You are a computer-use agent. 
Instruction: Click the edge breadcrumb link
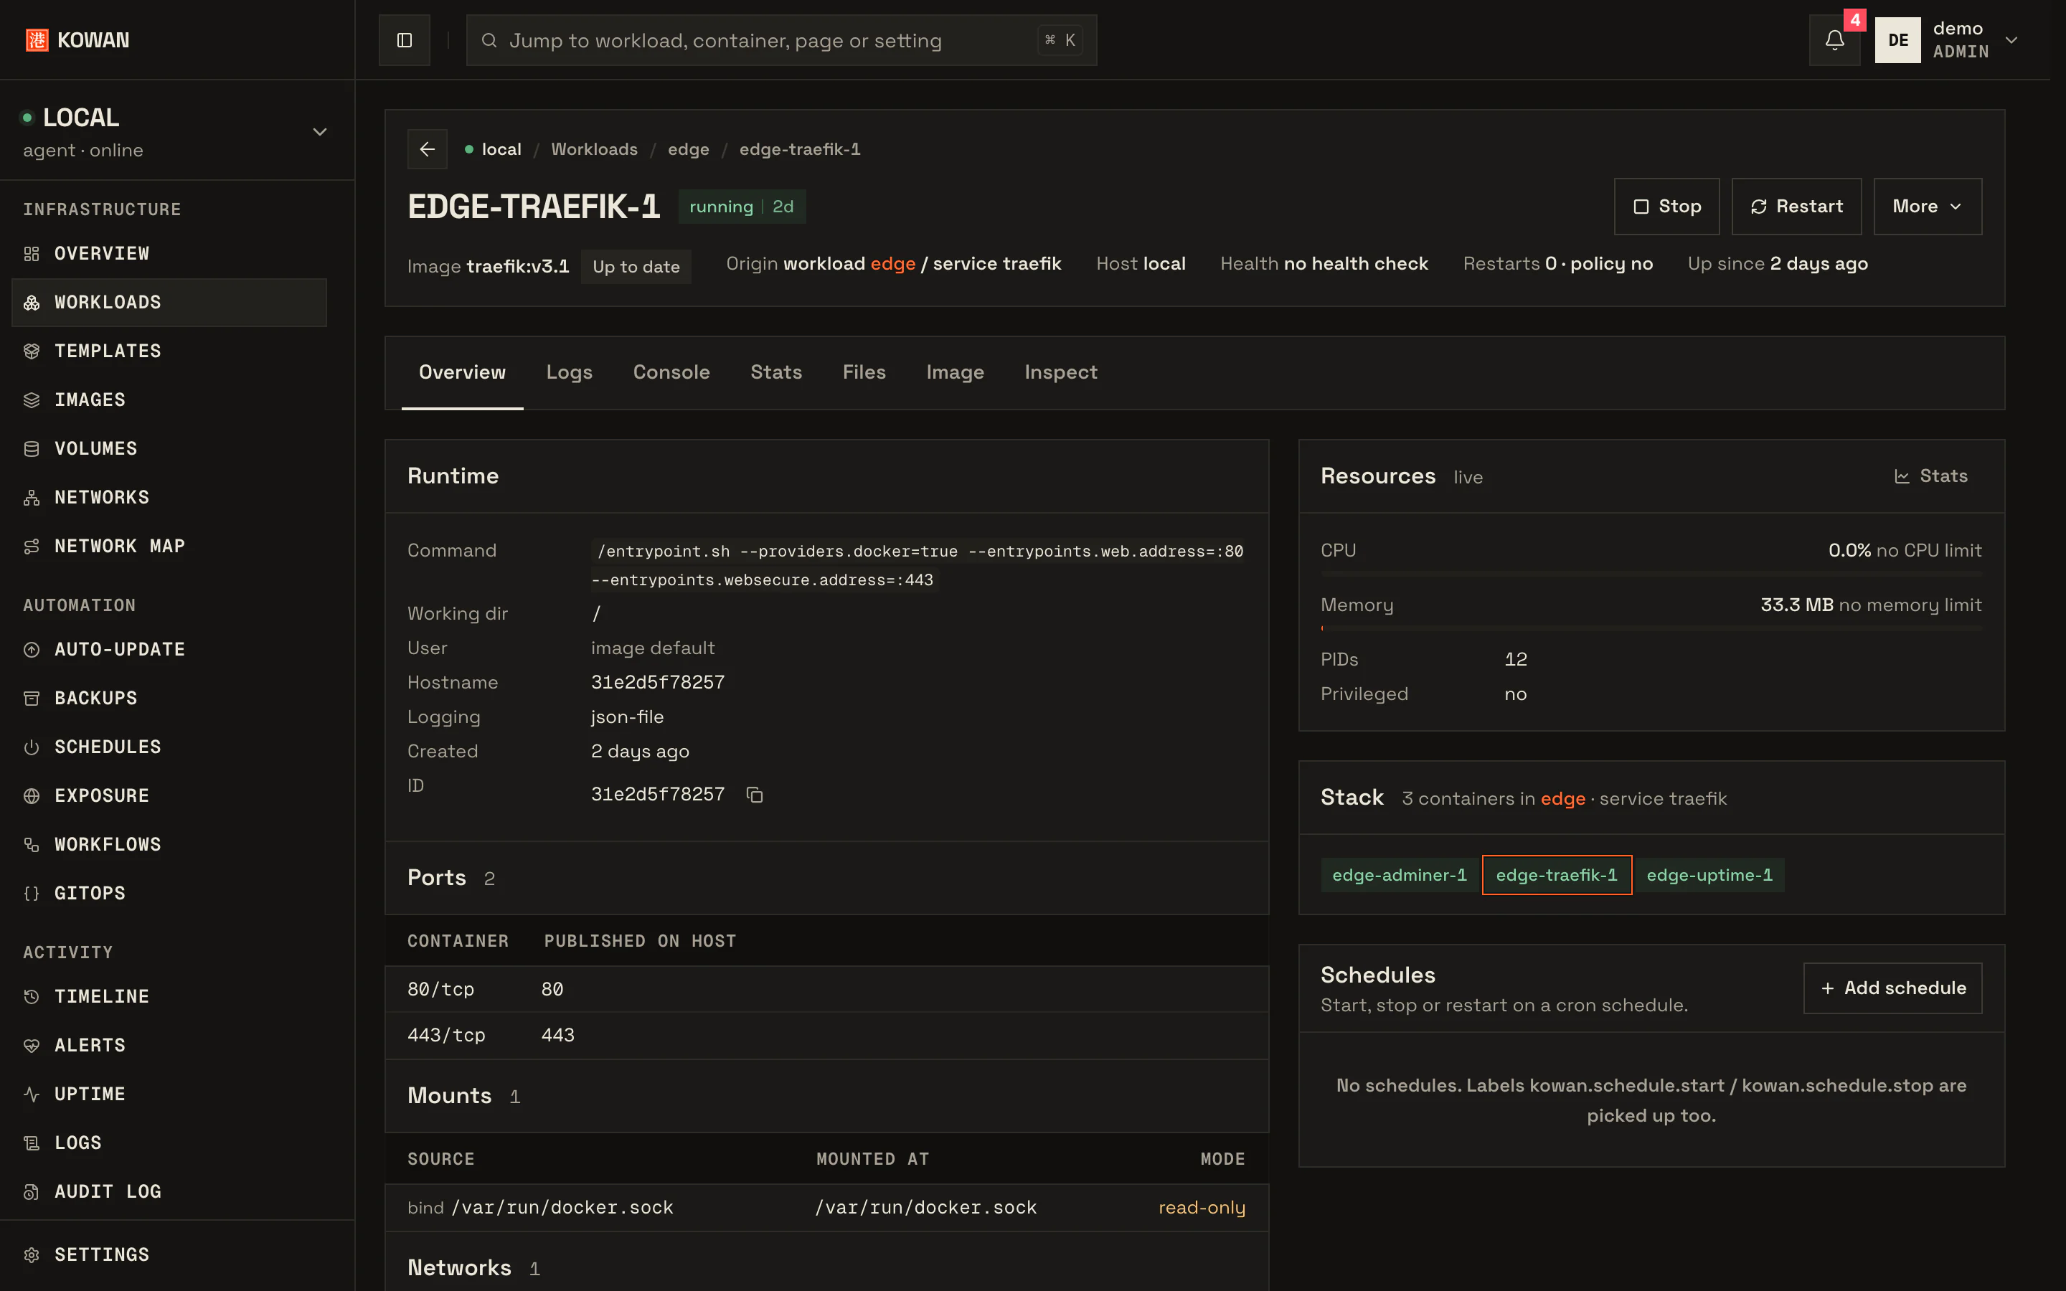[x=688, y=149]
